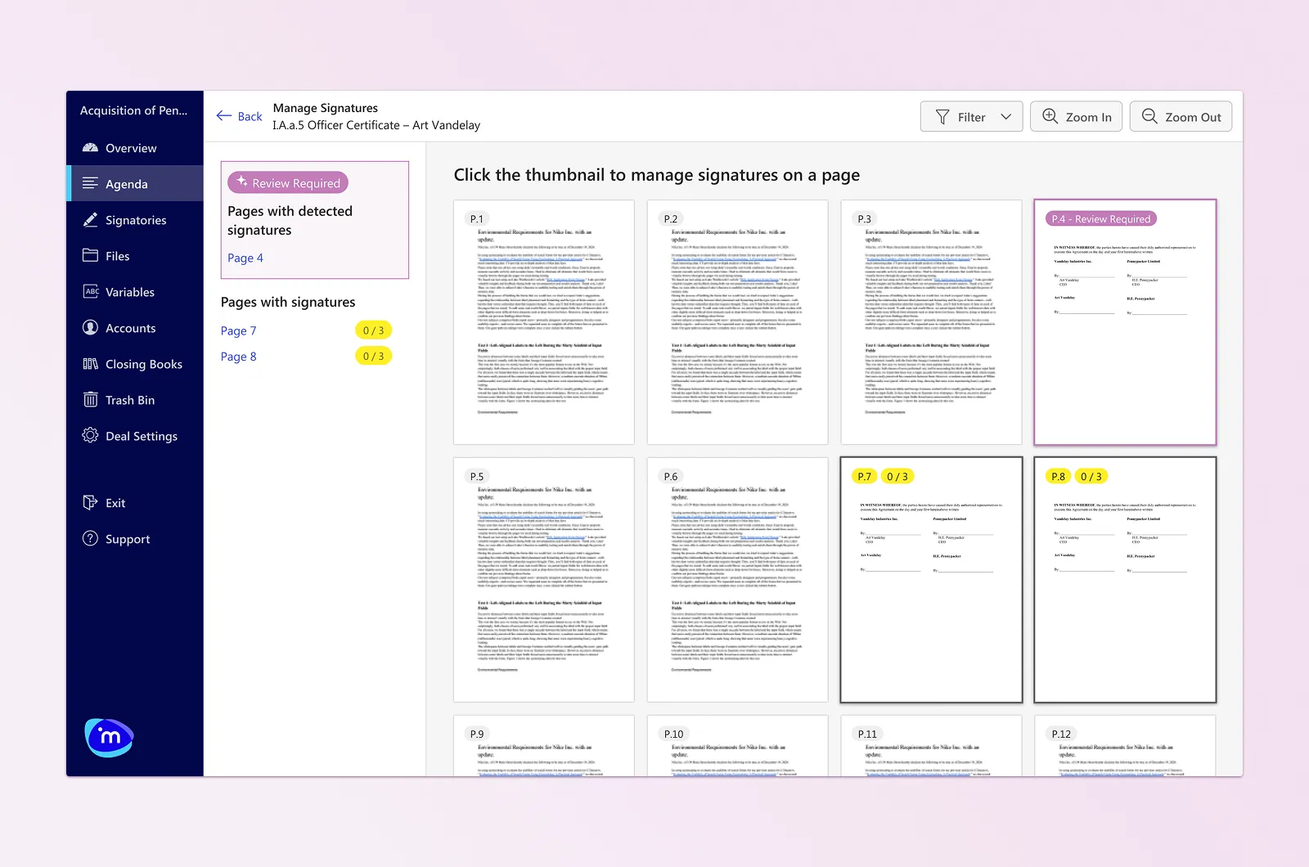Open Deal Settings
This screenshot has height=867, width=1309.
pyautogui.click(x=135, y=436)
